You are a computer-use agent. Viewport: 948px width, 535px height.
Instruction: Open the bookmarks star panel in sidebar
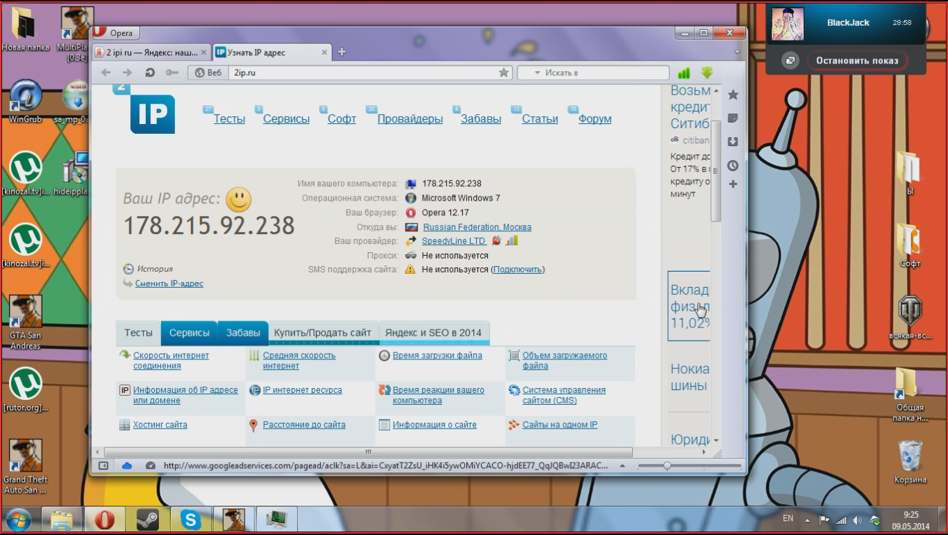(x=733, y=95)
